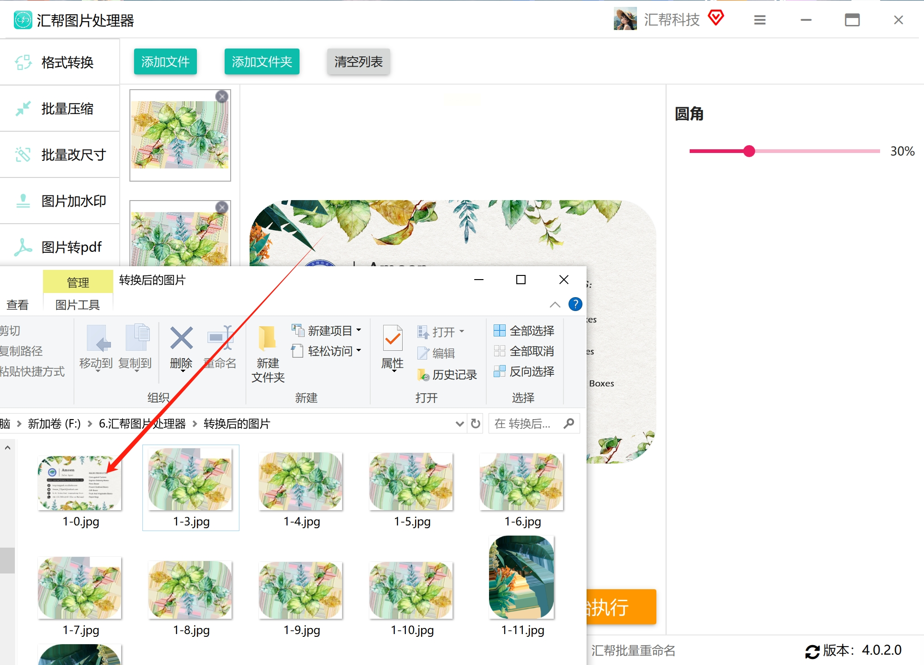Image resolution: width=924 pixels, height=665 pixels.
Task: Click the blue help question mark icon
Action: pos(575,305)
